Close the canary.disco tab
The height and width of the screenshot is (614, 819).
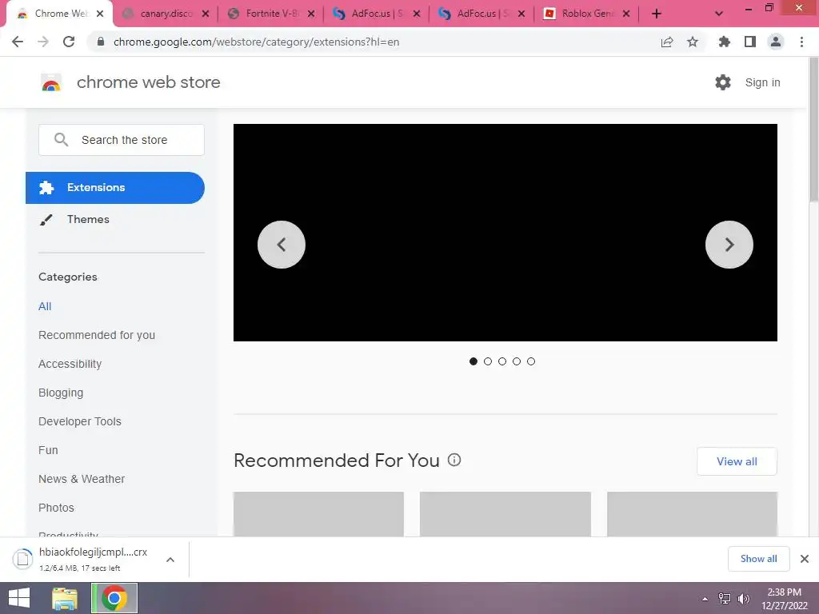click(x=206, y=14)
